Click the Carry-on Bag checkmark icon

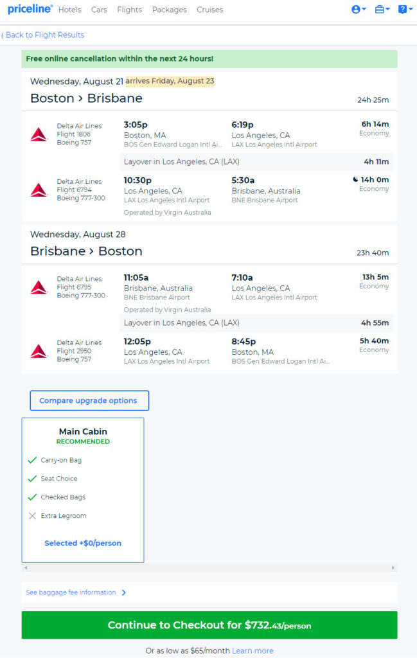point(32,460)
